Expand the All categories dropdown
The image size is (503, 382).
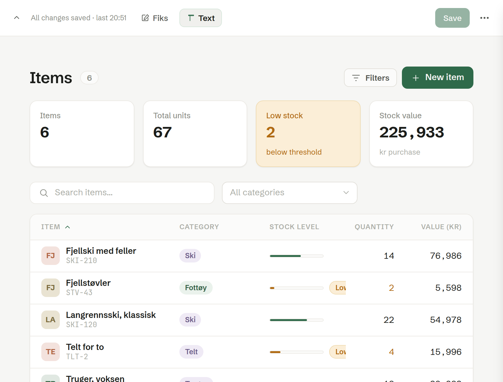290,193
